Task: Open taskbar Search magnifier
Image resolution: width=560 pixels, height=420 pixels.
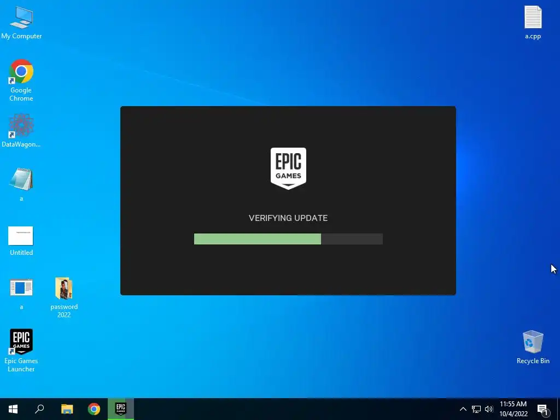Action: 39,409
